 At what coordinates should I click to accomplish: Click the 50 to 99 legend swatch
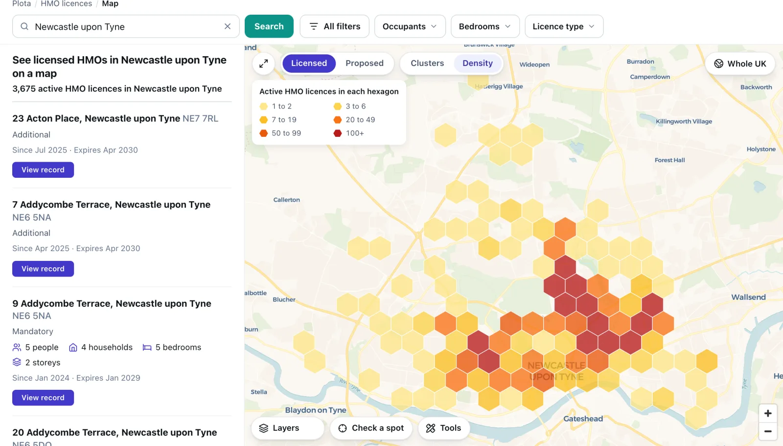click(264, 133)
